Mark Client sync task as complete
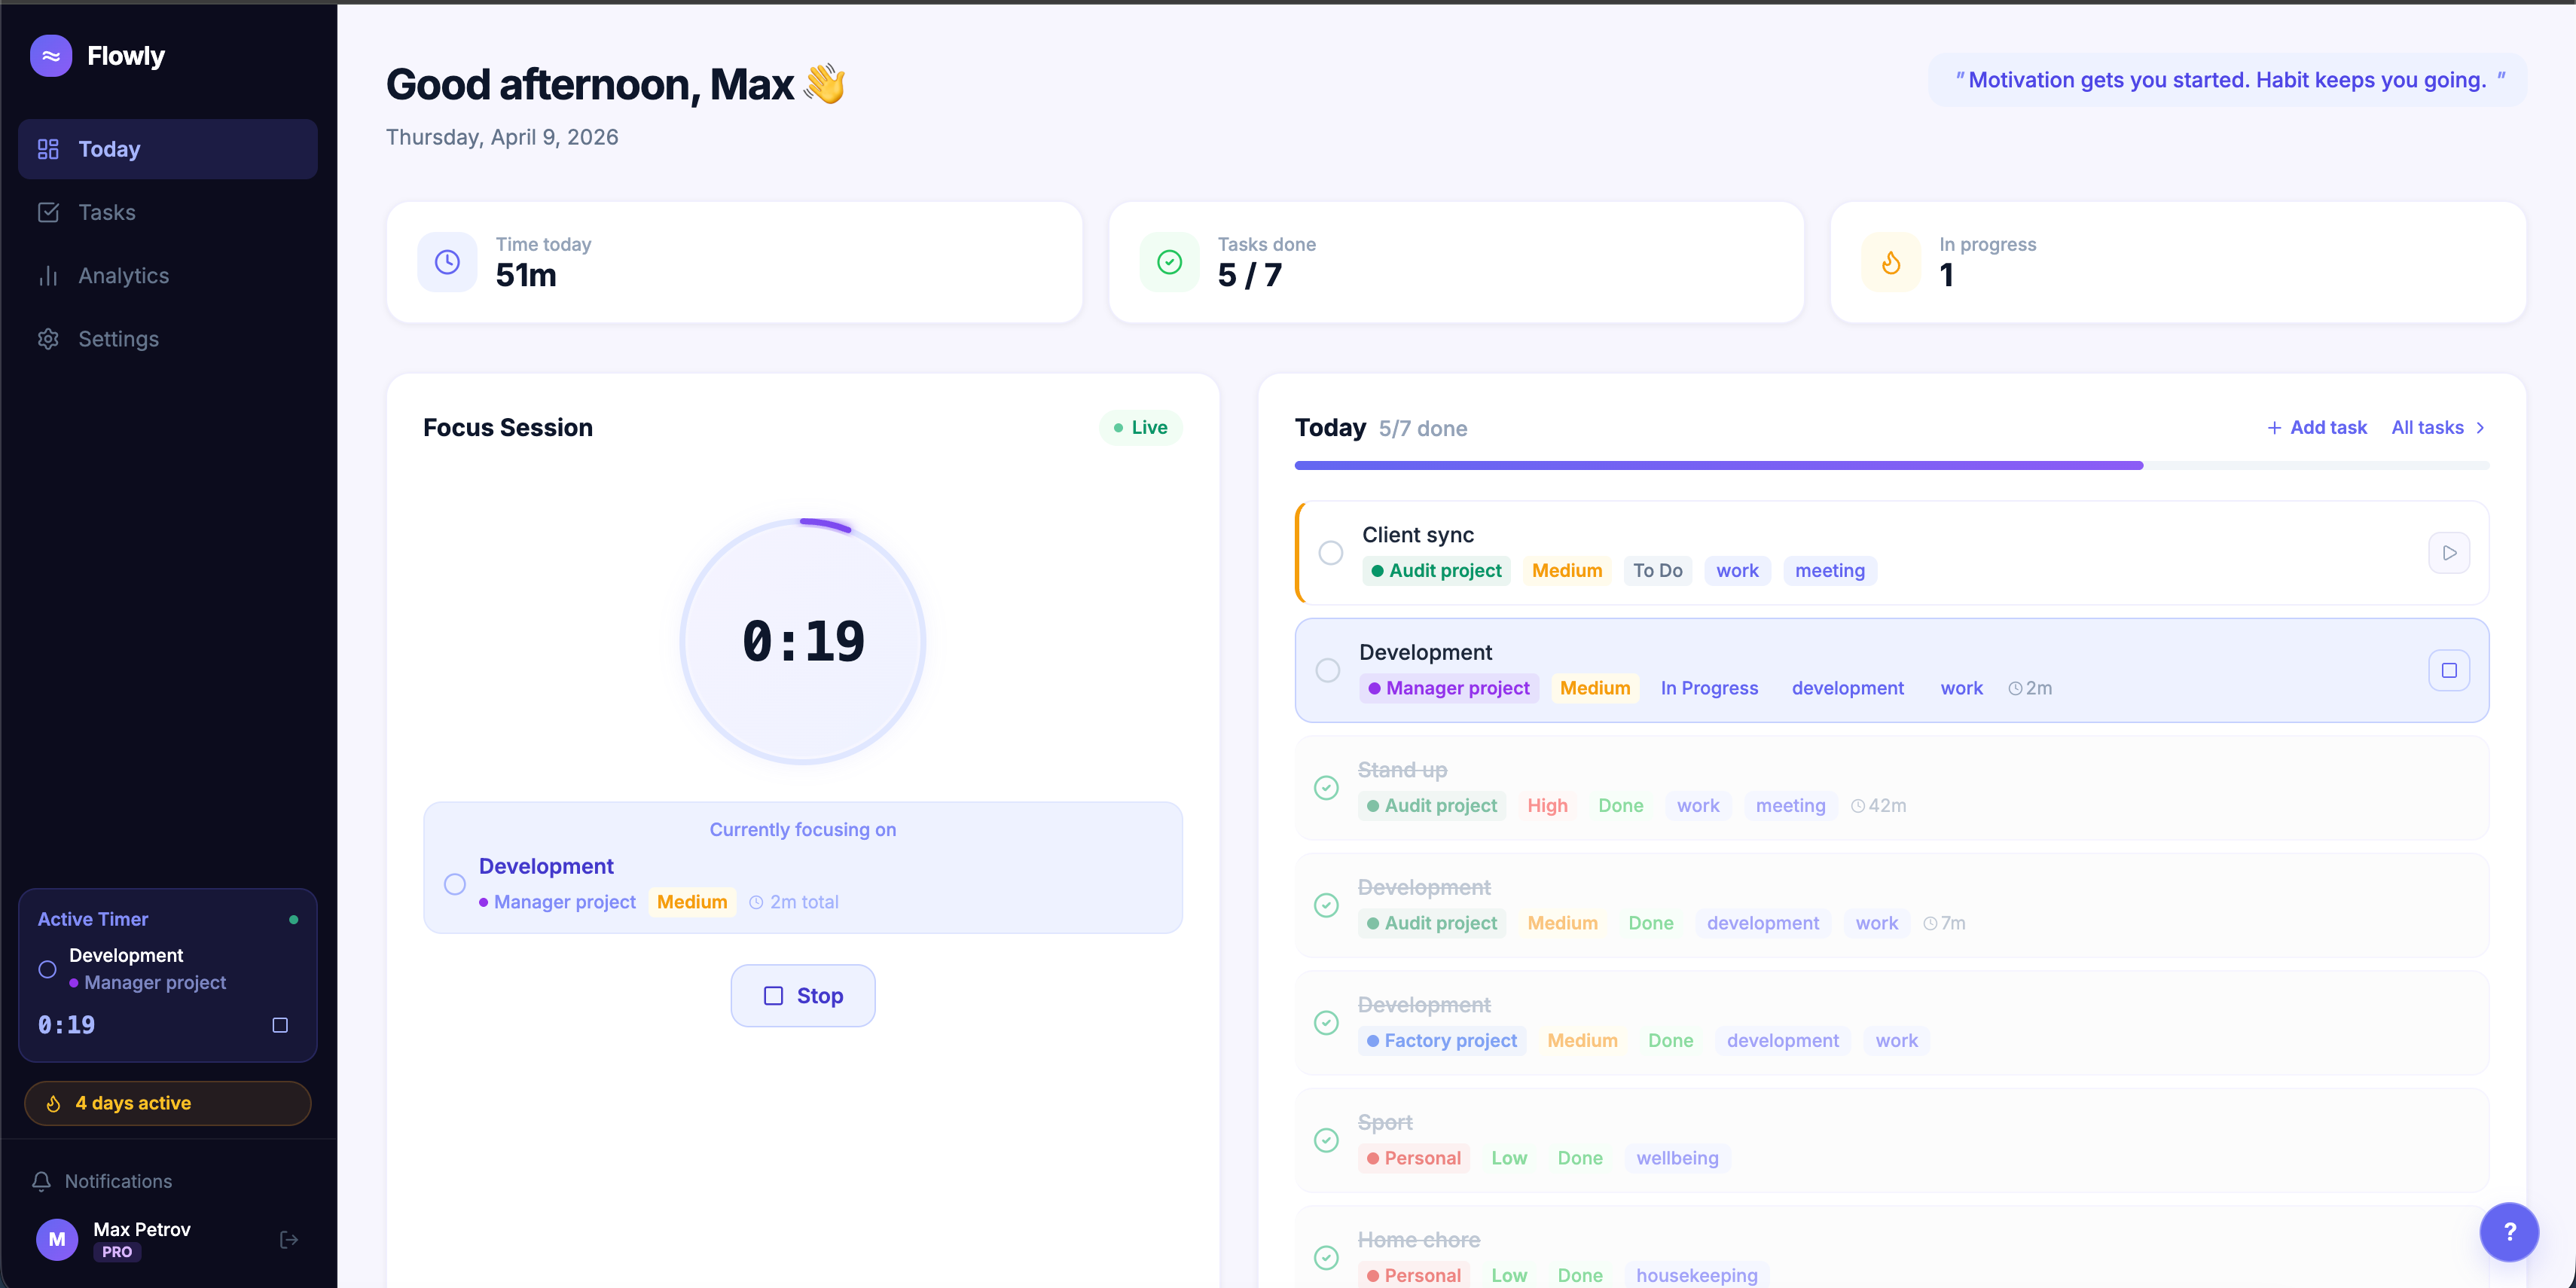Viewport: 2576px width, 1288px height. pyautogui.click(x=1330, y=553)
